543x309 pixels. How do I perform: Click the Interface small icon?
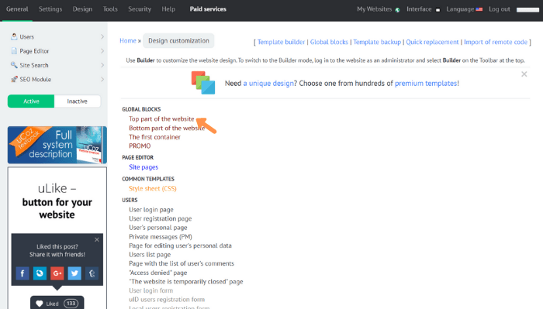(x=438, y=9)
